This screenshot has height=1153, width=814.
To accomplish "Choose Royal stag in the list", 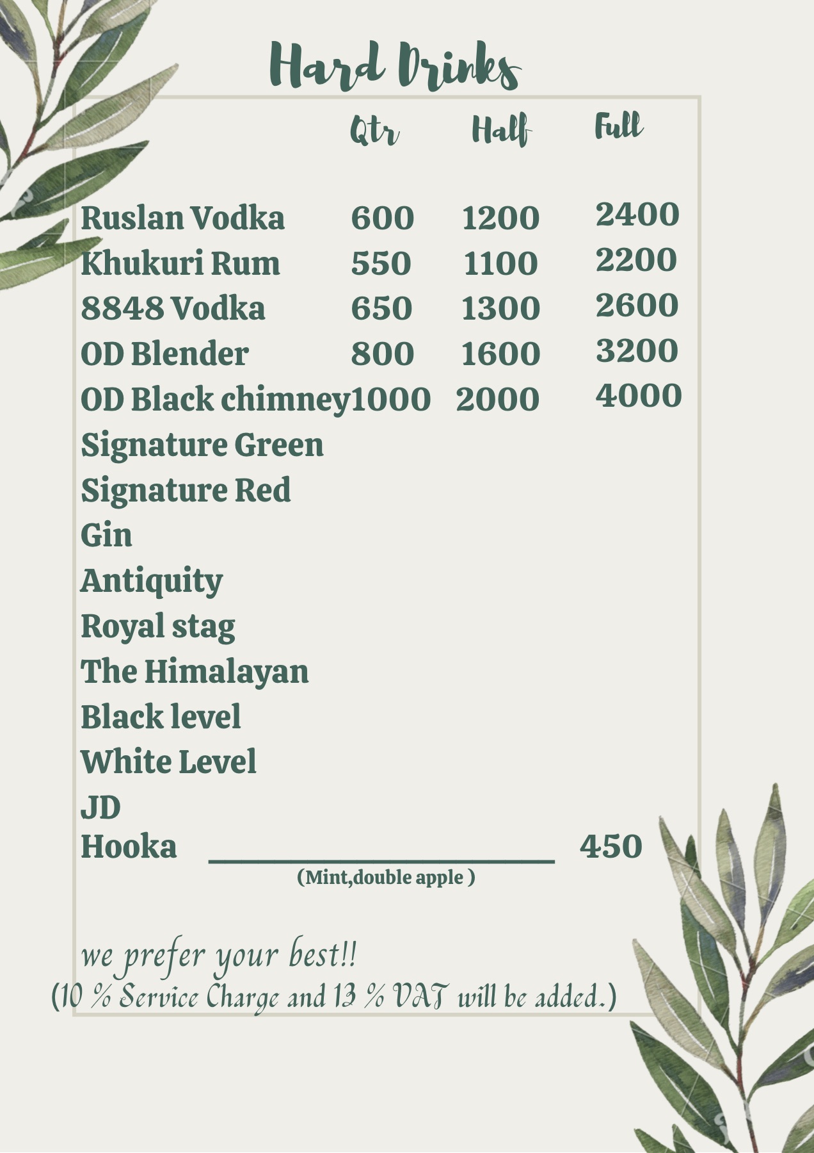I will pos(157,626).
